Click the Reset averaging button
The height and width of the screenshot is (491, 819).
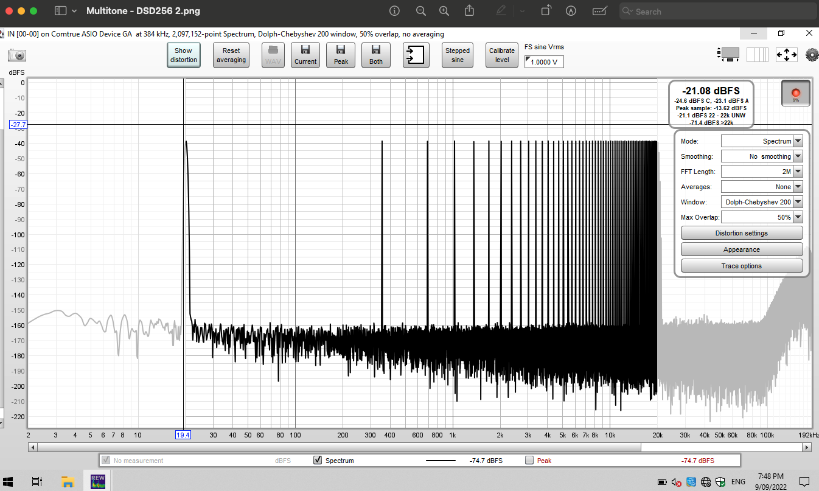pyautogui.click(x=231, y=55)
